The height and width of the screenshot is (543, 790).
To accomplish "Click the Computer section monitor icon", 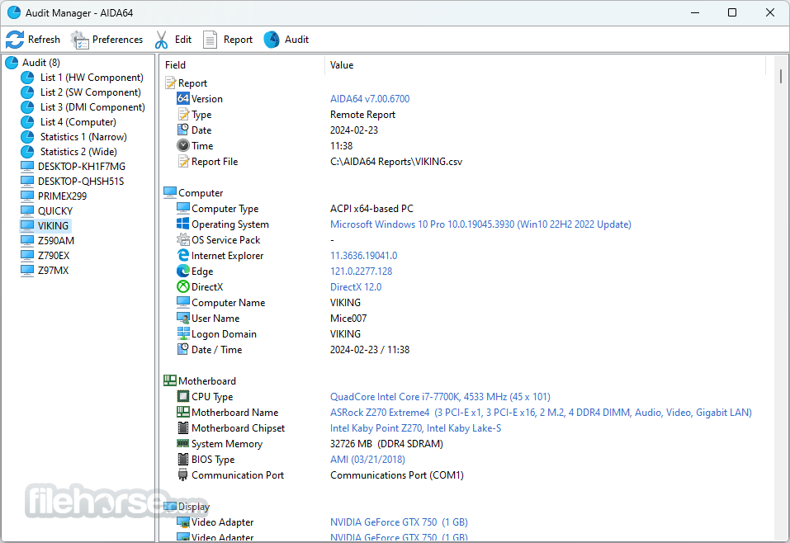I will 170,192.
